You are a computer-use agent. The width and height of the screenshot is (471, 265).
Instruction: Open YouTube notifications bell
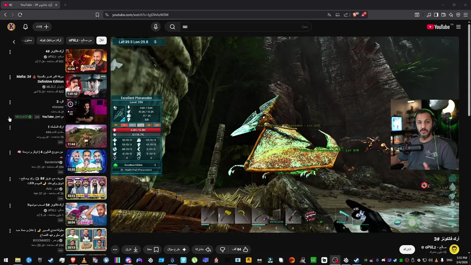click(25, 26)
